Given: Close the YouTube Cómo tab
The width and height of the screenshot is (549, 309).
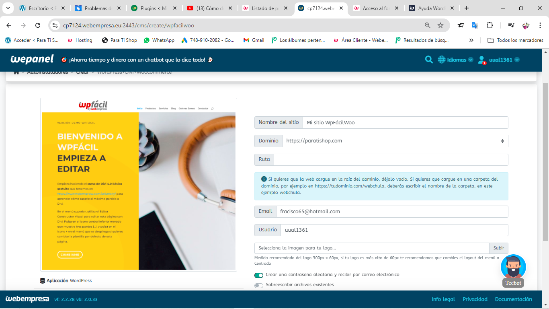Looking at the screenshot, I should pos(231,8).
